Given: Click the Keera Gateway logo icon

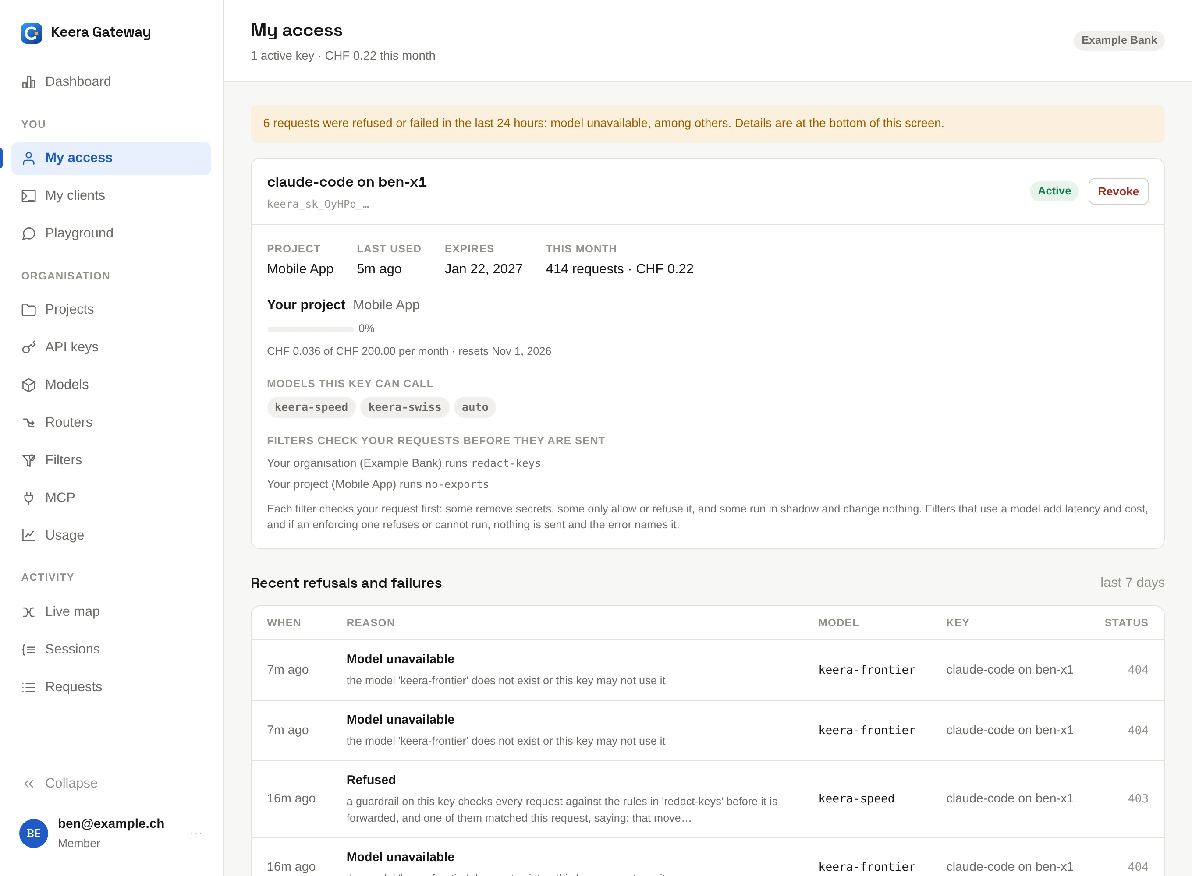Looking at the screenshot, I should point(31,33).
